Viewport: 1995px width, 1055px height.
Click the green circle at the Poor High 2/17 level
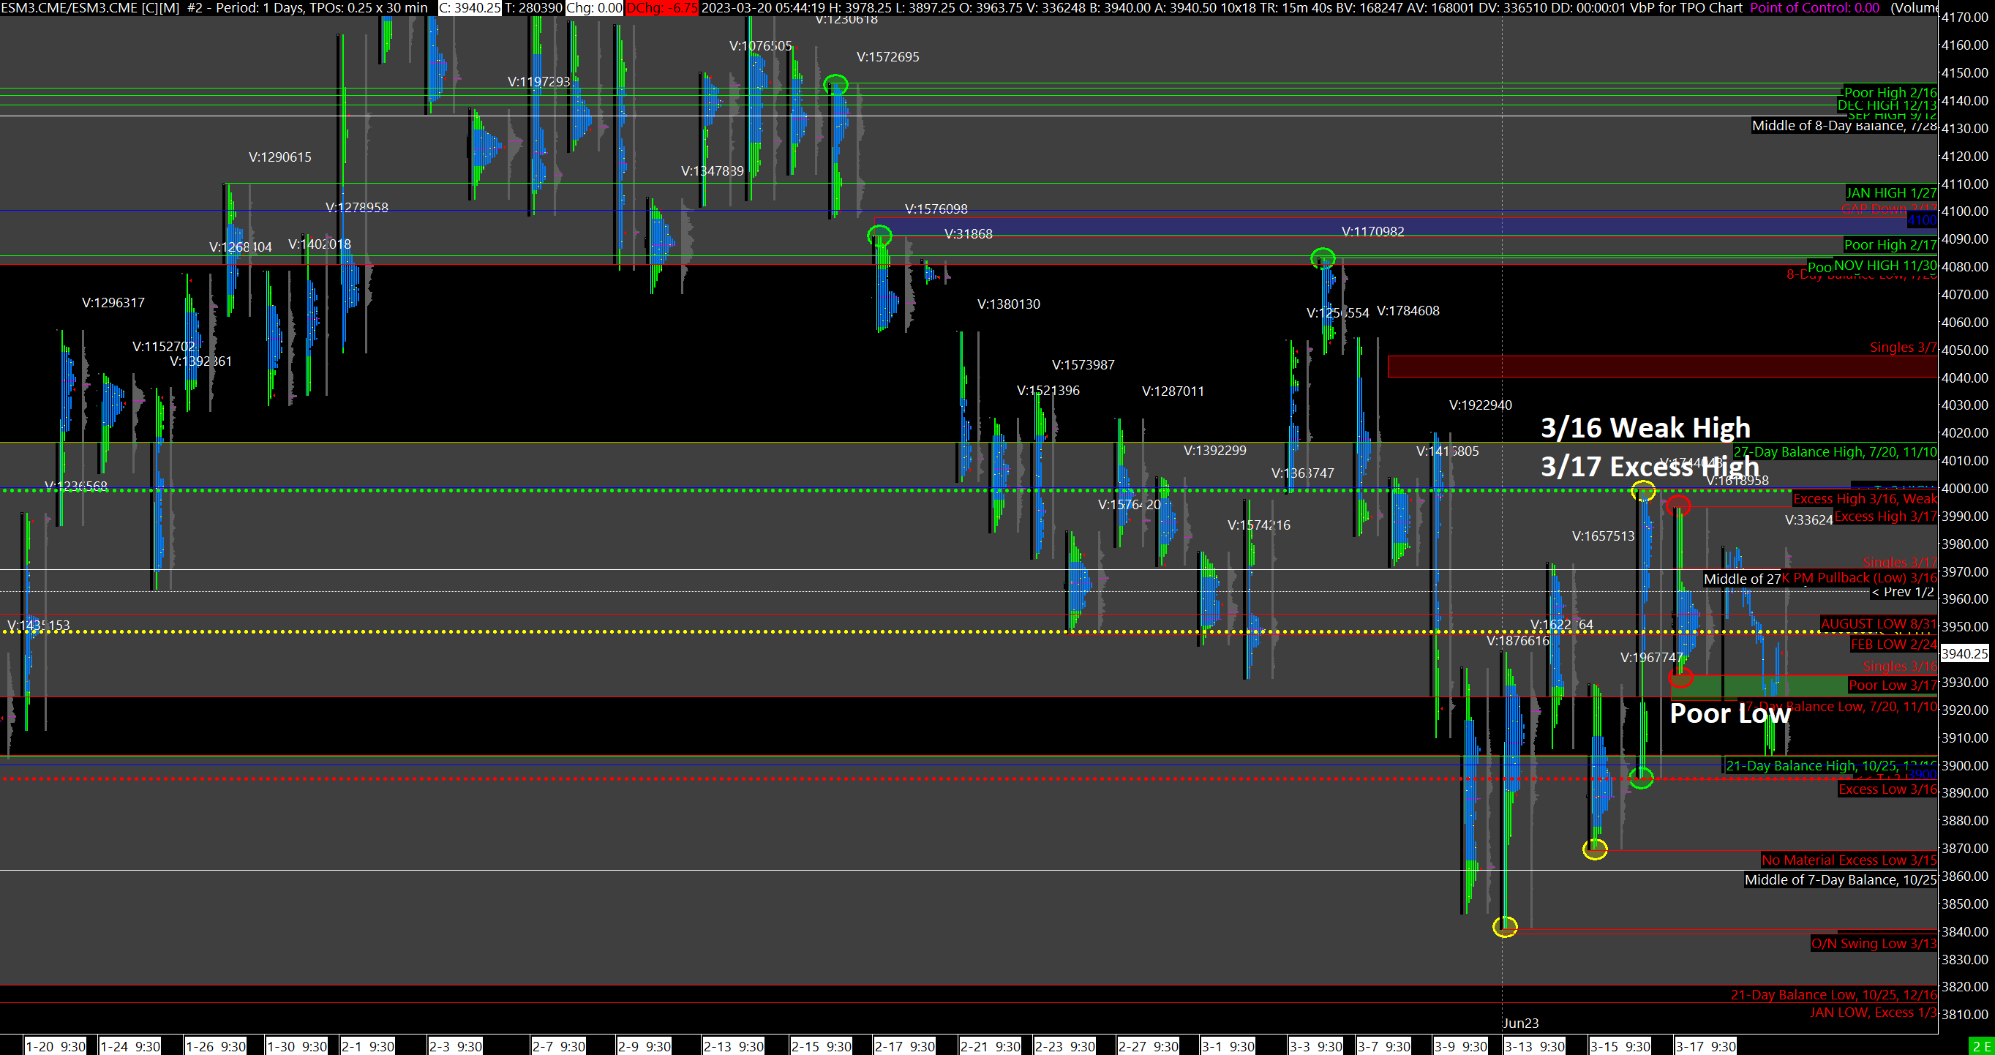879,236
